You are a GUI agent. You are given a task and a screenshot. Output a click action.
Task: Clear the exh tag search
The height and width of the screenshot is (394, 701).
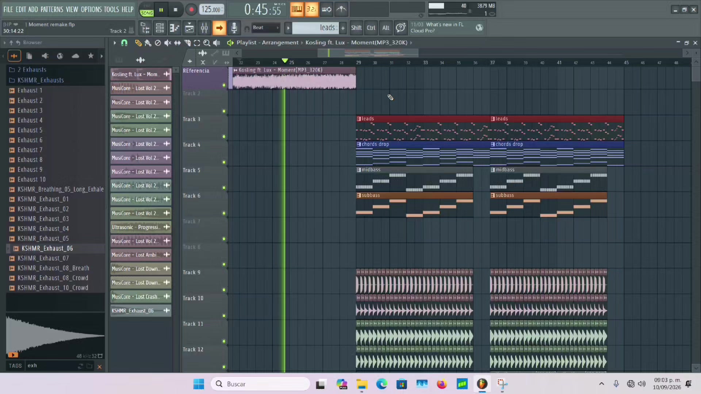click(x=99, y=367)
